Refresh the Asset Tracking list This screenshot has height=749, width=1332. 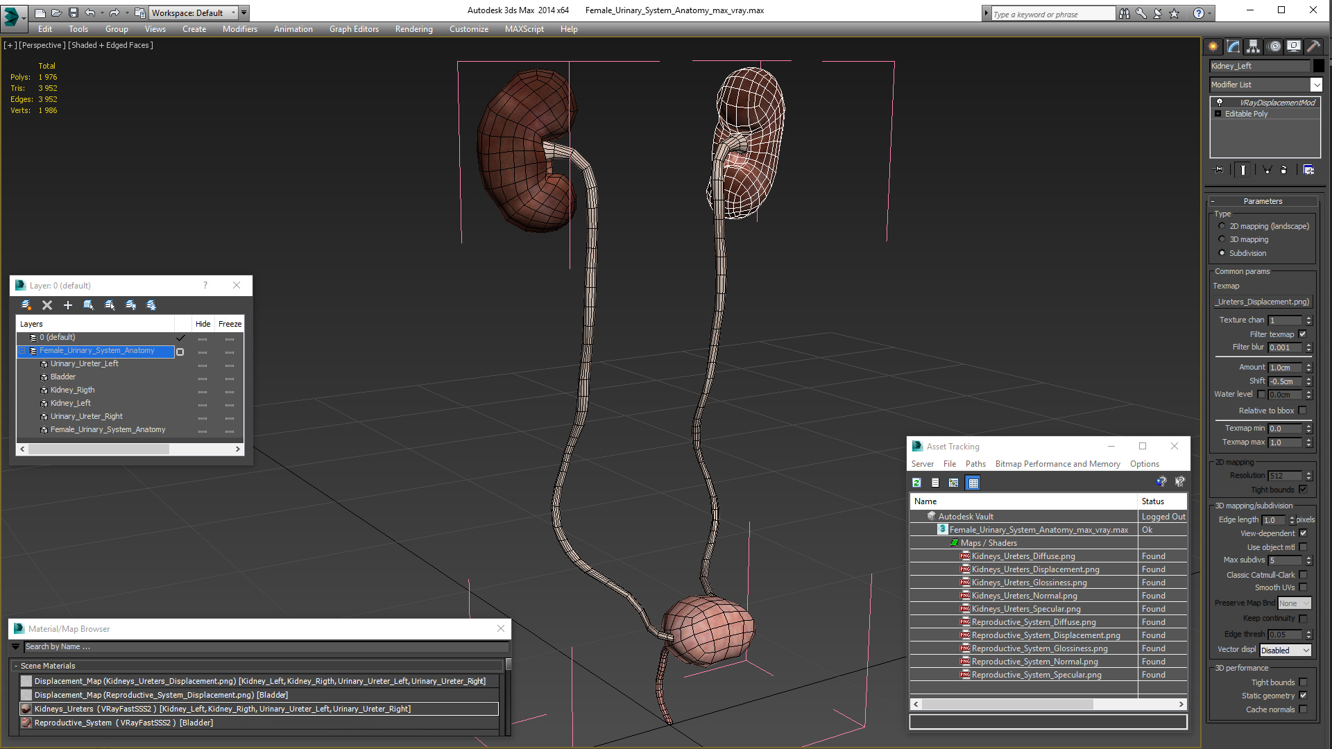pos(916,483)
